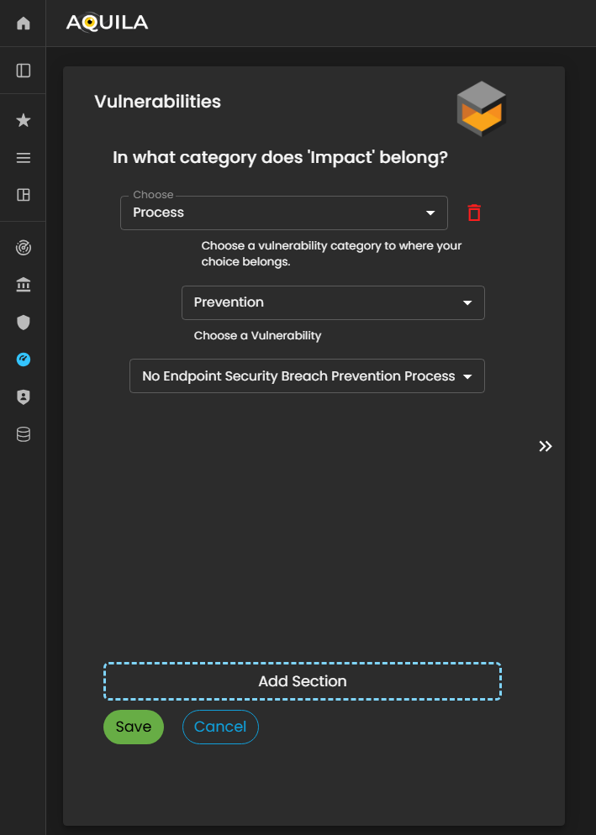Click the Cancel button
The height and width of the screenshot is (835, 596).
[x=220, y=727]
